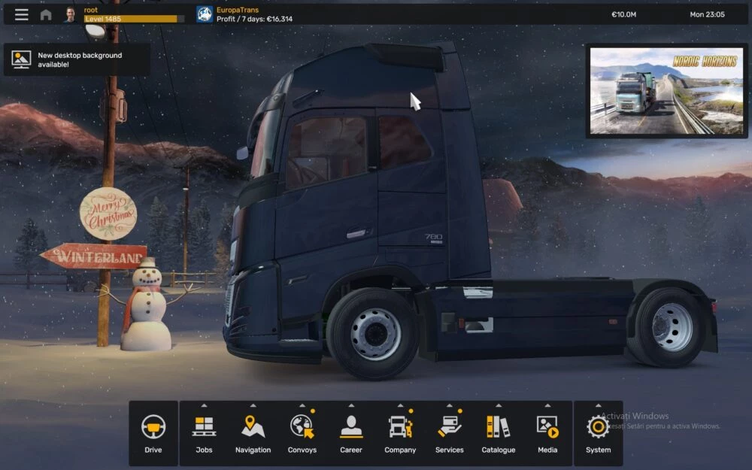Open the Career icon
This screenshot has height=470, width=752.
pos(350,427)
